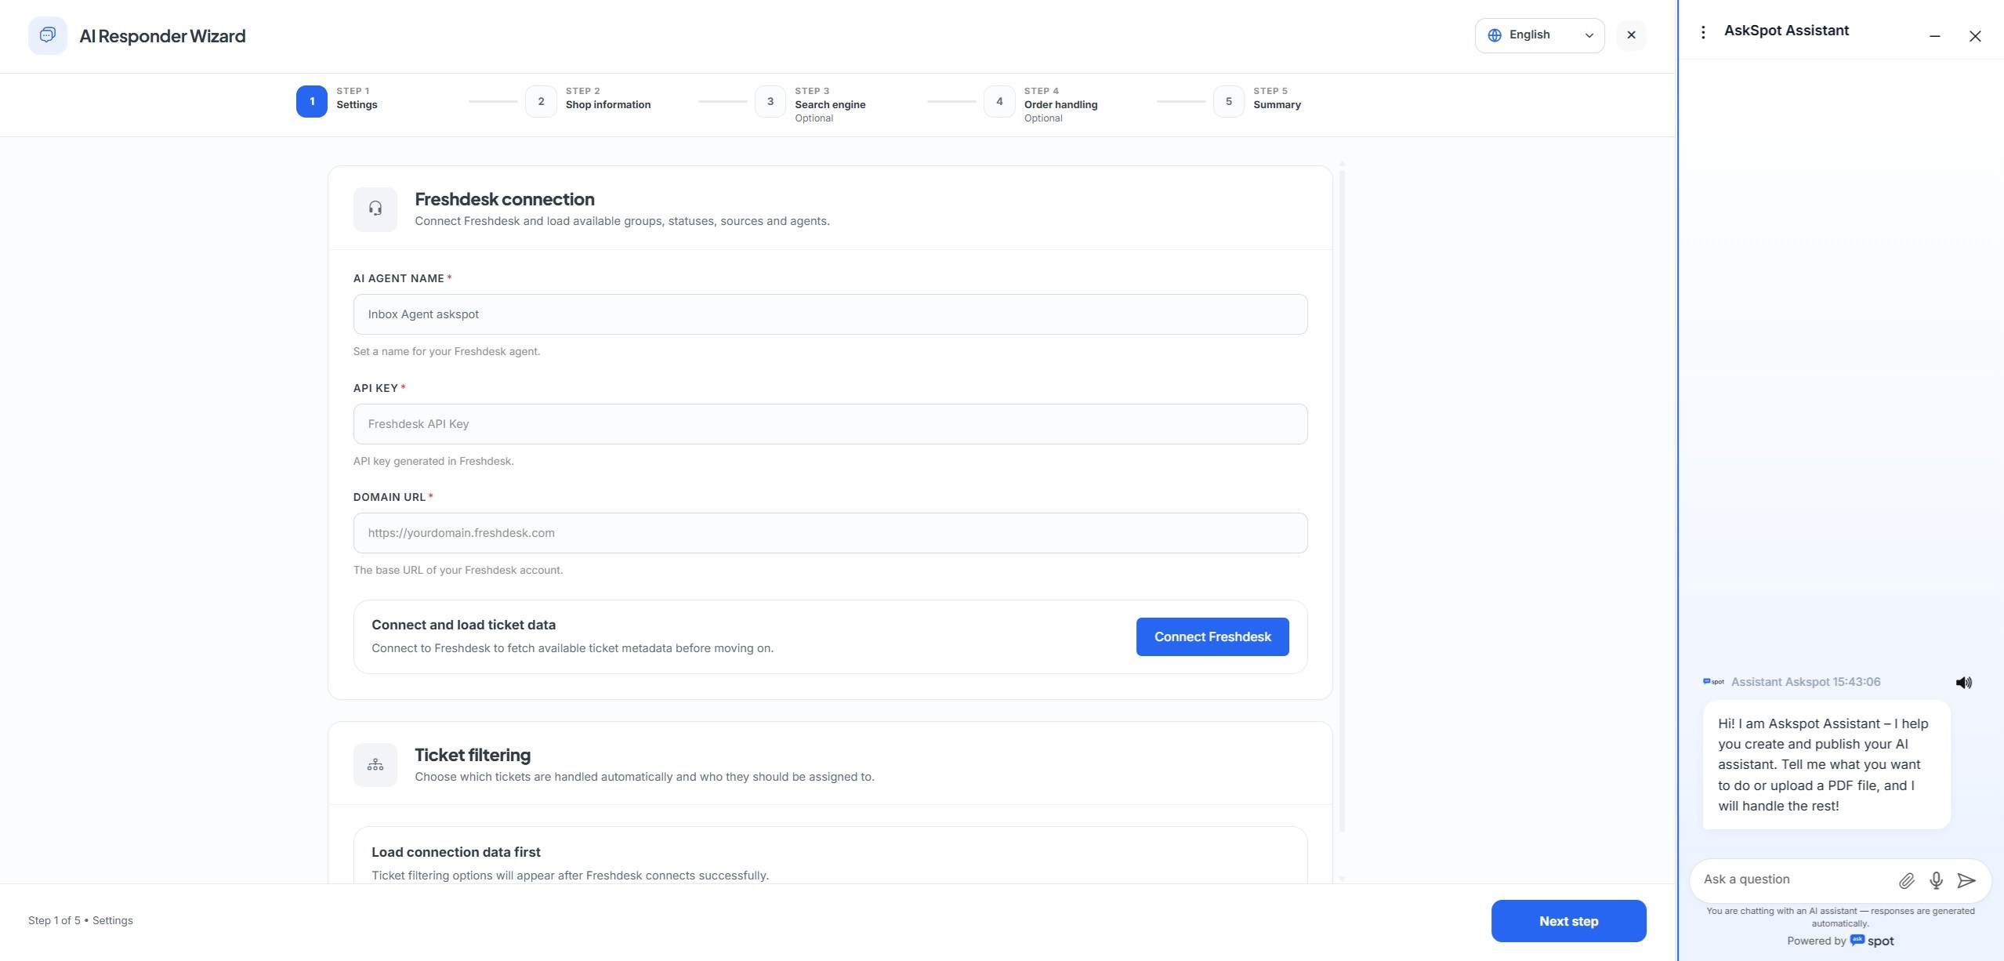Click the speaker icon to read message aloud

coord(1963,683)
